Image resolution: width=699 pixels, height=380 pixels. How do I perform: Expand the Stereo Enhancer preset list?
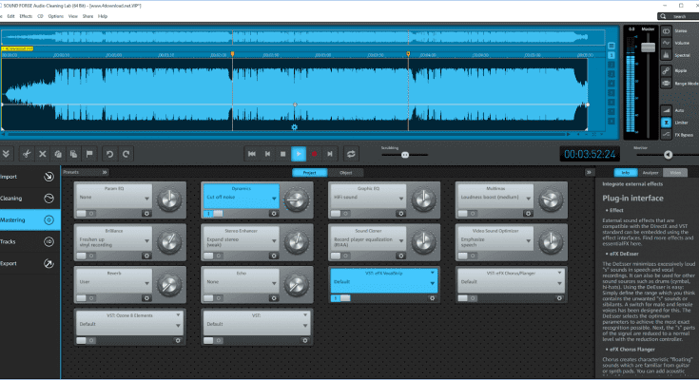(276, 241)
